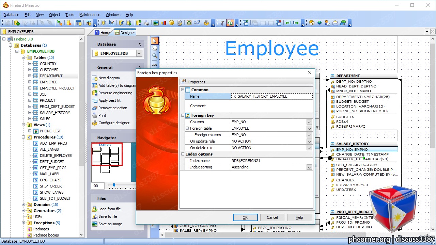Open the Foreign table dropdown
436x245 pixels.
(x=309, y=128)
